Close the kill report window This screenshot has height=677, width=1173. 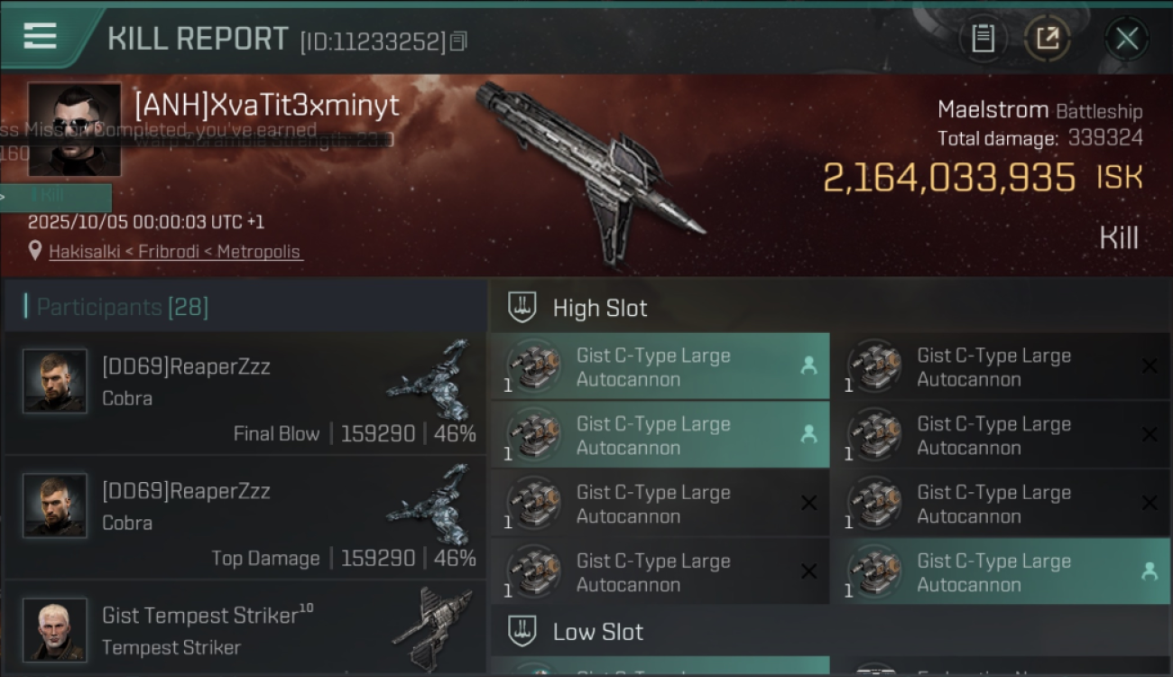pos(1126,39)
